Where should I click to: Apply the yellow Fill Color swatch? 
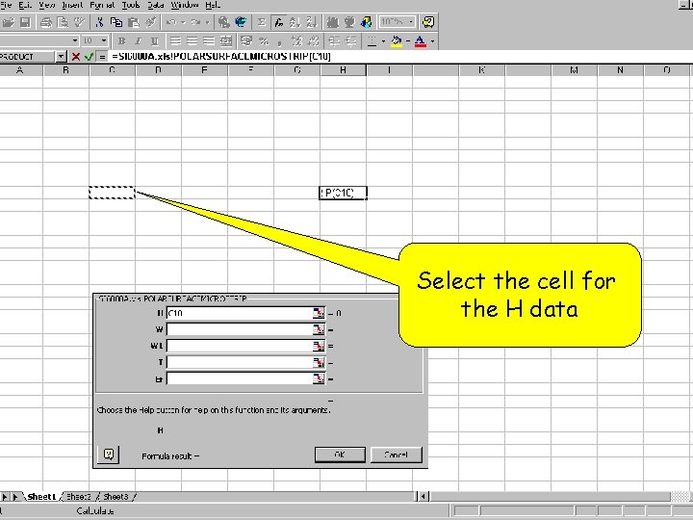pyautogui.click(x=397, y=41)
